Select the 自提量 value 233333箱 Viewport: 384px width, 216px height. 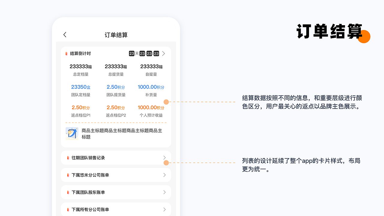pos(151,67)
